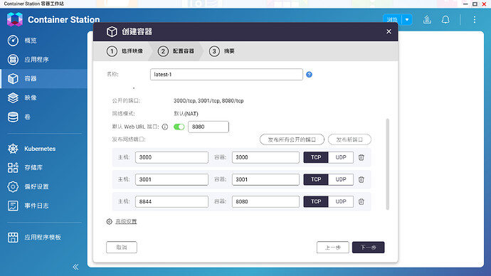Open the three-dot more options menu

pyautogui.click(x=475, y=20)
